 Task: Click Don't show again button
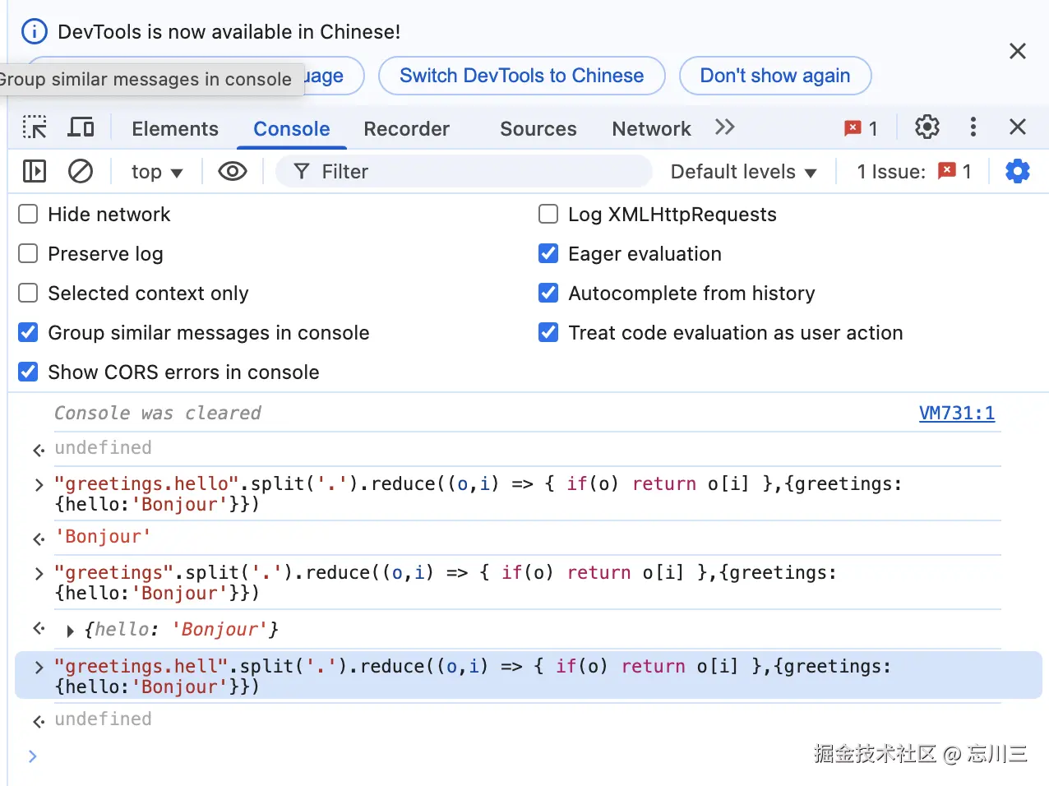775,76
